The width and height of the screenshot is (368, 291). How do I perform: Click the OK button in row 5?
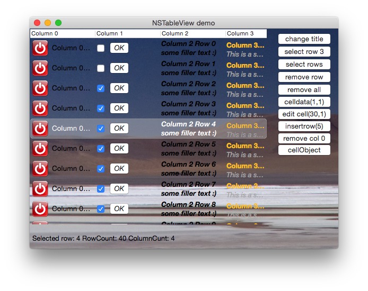(x=119, y=149)
